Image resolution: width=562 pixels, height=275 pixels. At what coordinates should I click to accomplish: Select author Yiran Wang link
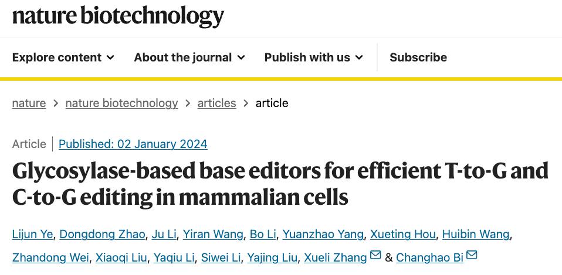tap(213, 235)
